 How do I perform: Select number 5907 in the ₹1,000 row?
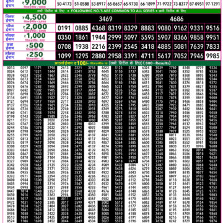pos(164,37)
